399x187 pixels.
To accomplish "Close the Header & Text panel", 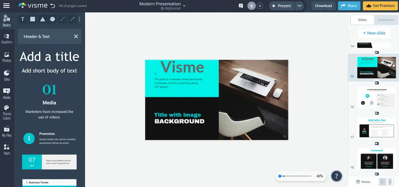I will point(76,36).
